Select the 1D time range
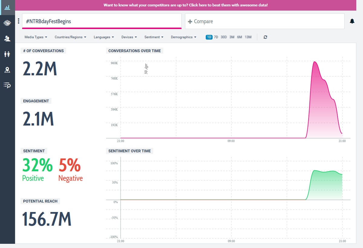Viewport: 363px width, 248px height. tap(209, 37)
